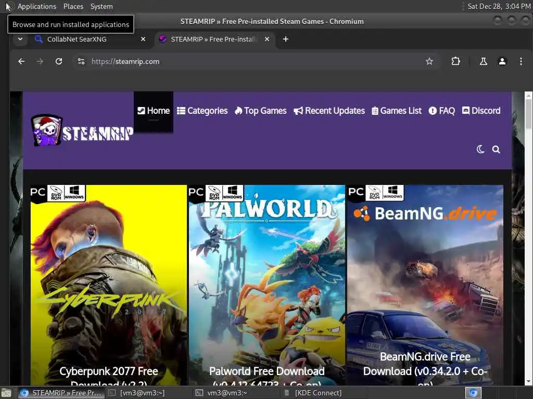Switch to the CollabNet SearXNG tab
This screenshot has height=399, width=533.
(91, 39)
